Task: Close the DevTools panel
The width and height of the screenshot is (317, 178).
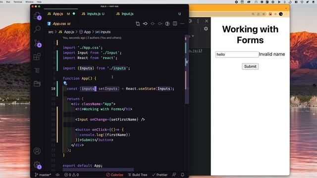Action: click(x=207, y=21)
